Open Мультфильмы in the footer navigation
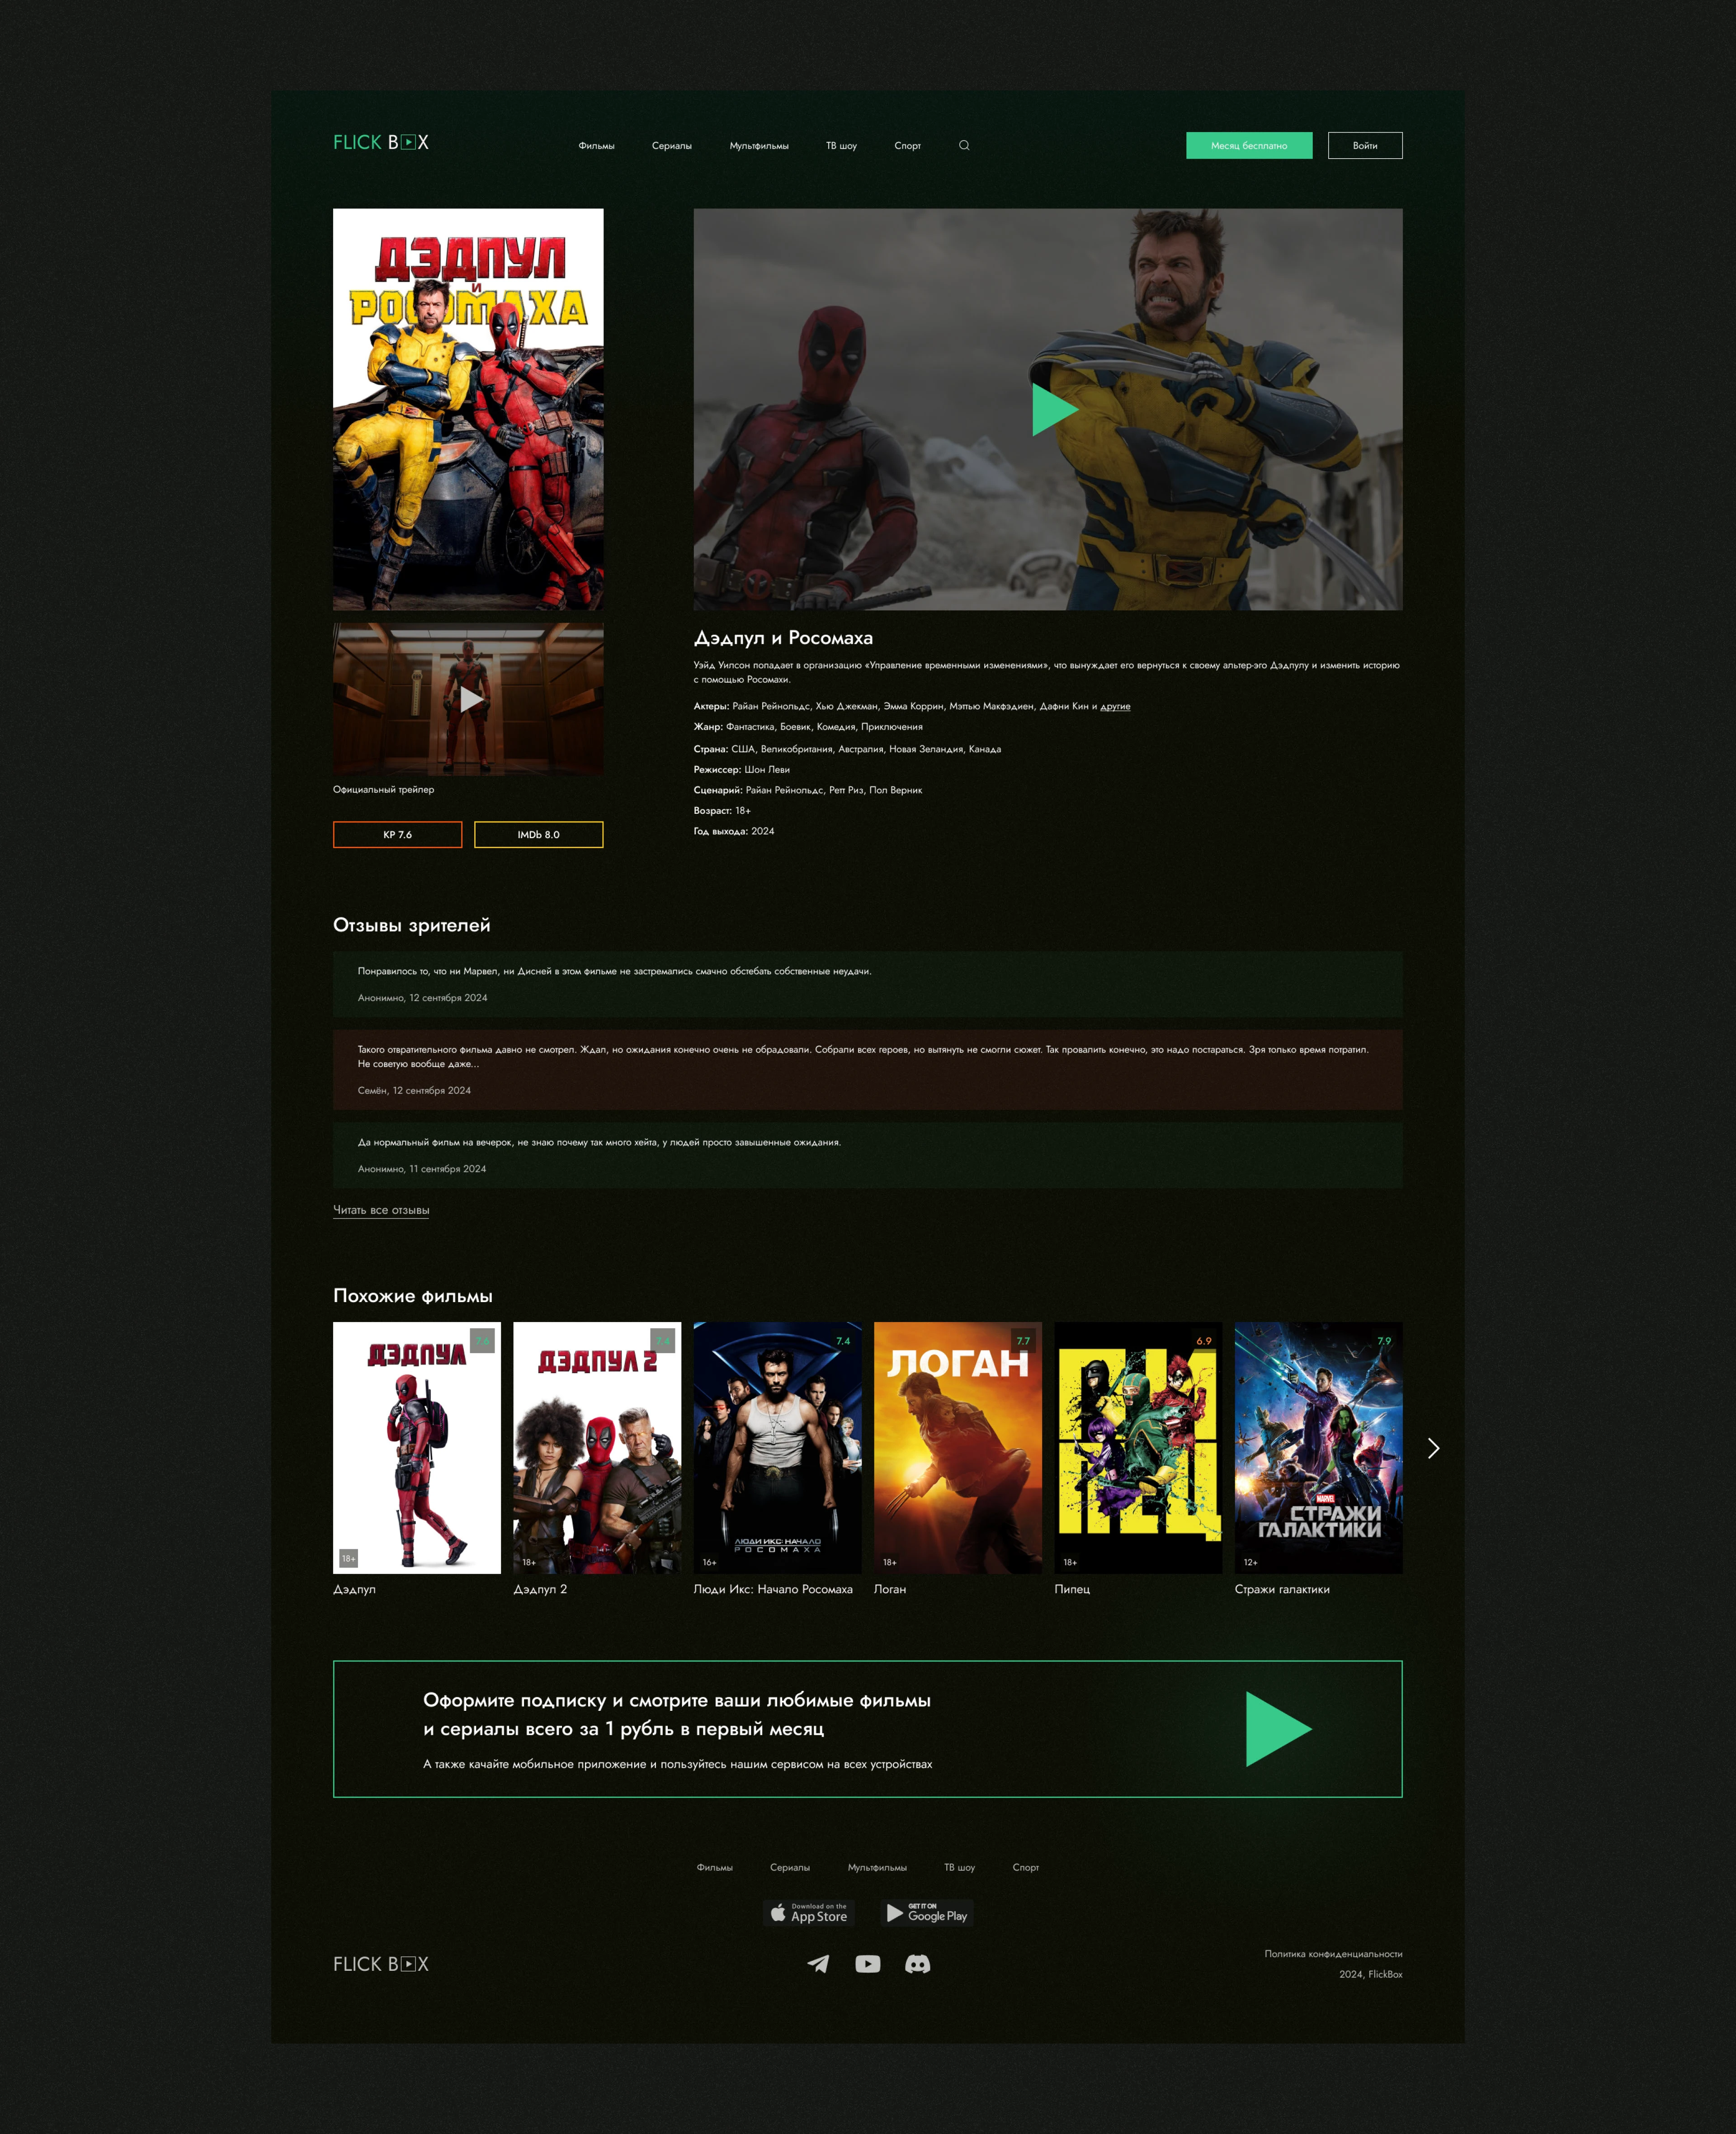Image resolution: width=1736 pixels, height=2134 pixels. click(877, 1868)
